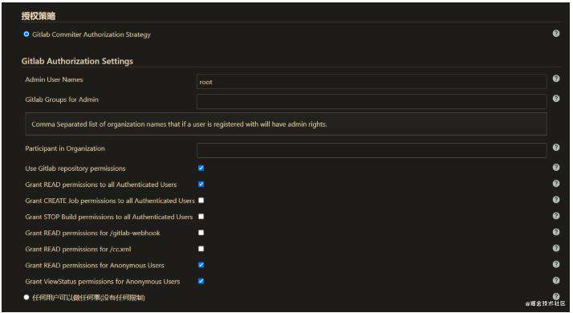Open help for Gitlab Commiter Authorization Strategy
This screenshot has width=573, height=313.
click(x=556, y=33)
